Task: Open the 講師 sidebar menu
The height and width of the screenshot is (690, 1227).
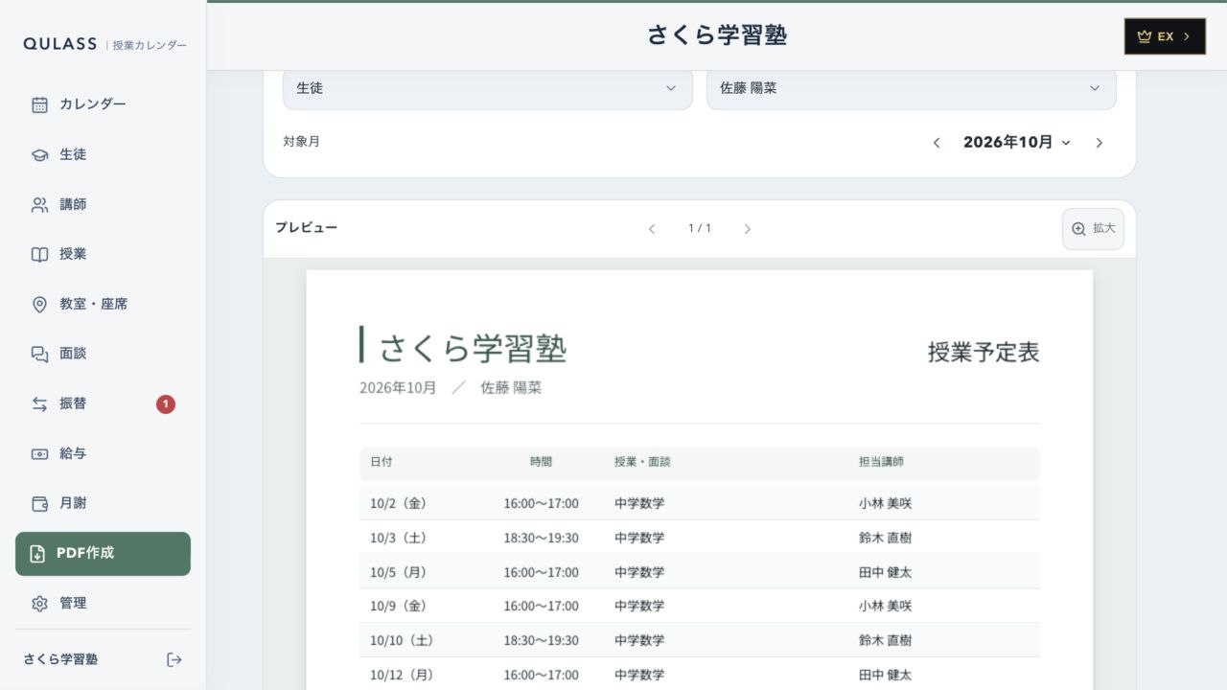Action: pyautogui.click(x=103, y=204)
